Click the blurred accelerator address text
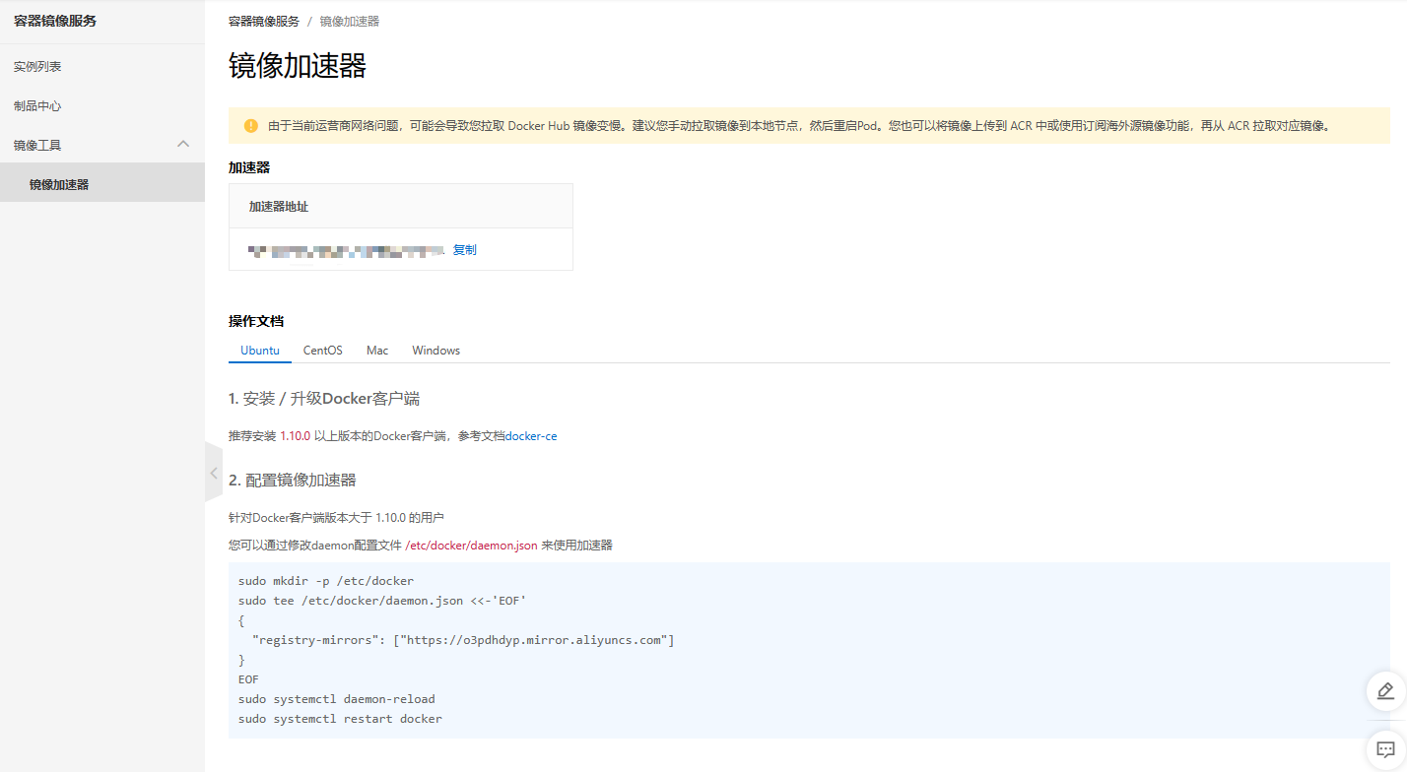Screen dimensions: 1407x772 click(x=347, y=251)
